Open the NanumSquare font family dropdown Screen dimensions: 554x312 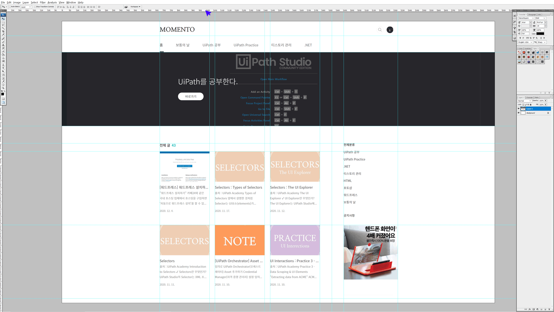(x=526, y=18)
